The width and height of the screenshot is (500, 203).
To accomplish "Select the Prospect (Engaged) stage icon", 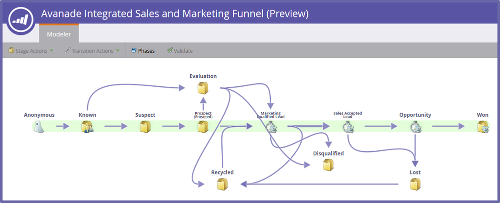I will 203,127.
